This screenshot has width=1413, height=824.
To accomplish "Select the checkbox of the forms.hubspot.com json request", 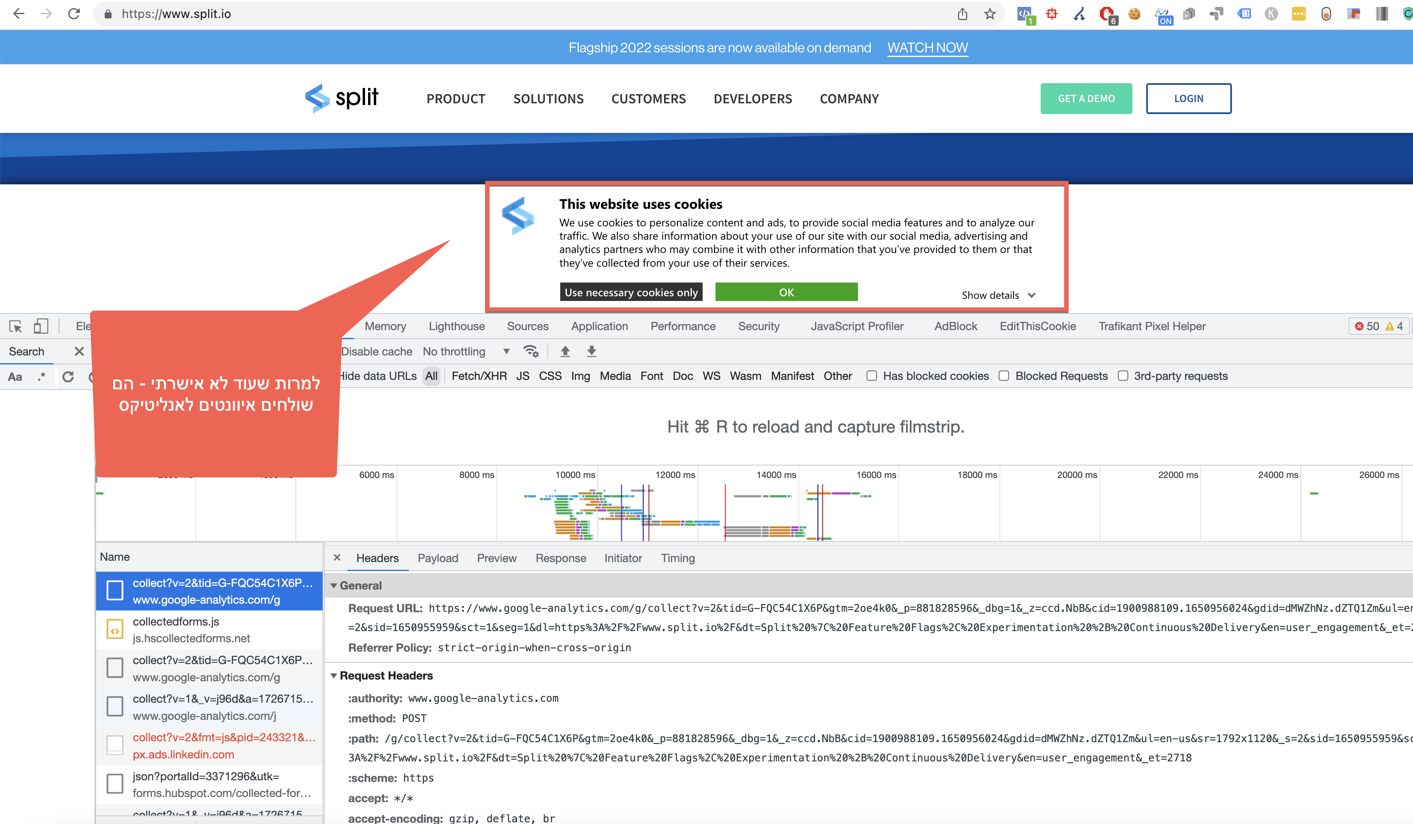I will point(115,784).
